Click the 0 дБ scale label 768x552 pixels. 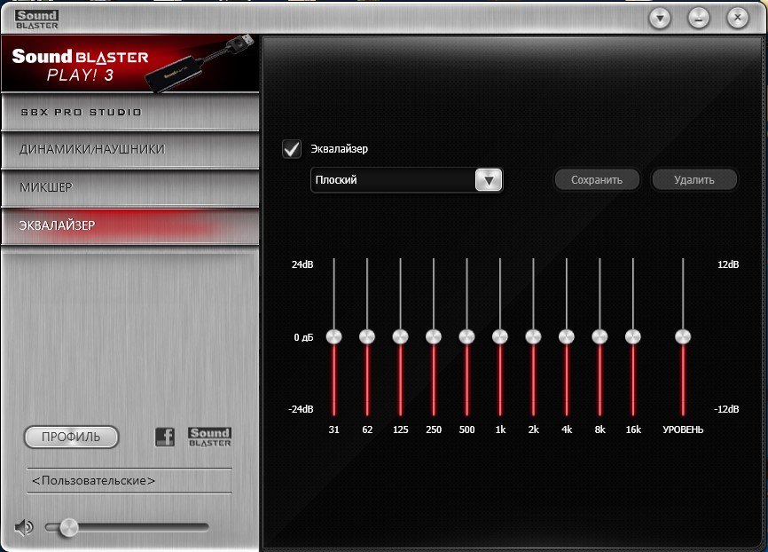pyautogui.click(x=303, y=338)
